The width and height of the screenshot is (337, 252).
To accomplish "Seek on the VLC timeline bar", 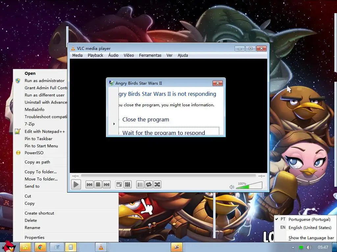I will tap(168, 176).
